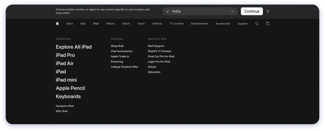Open iPad Support link
Screen dimensions: 325x131
tap(156, 46)
